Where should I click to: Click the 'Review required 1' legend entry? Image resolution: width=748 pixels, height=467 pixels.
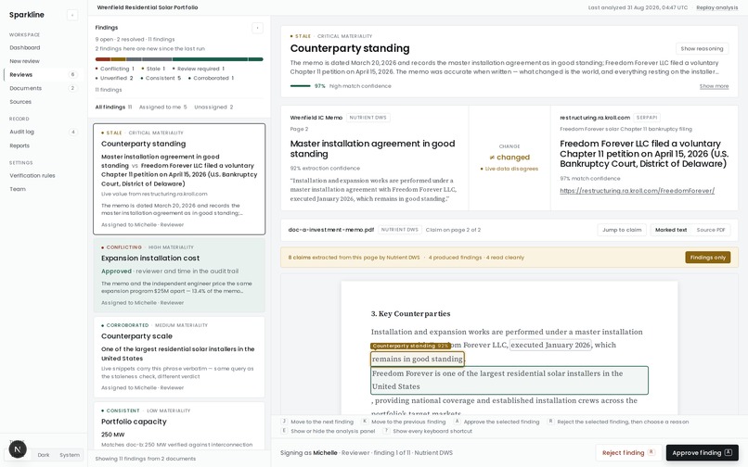(x=198, y=69)
